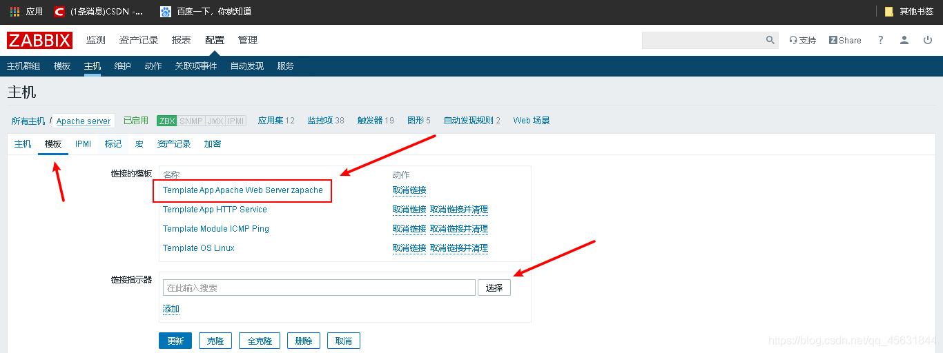Open the Support link with headset icon
The height and width of the screenshot is (353, 943).
(x=803, y=41)
